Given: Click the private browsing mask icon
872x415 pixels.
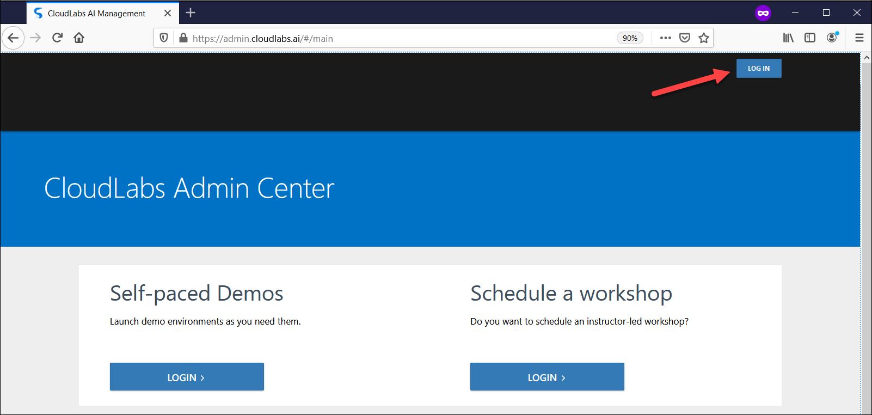Looking at the screenshot, I should click(x=763, y=13).
